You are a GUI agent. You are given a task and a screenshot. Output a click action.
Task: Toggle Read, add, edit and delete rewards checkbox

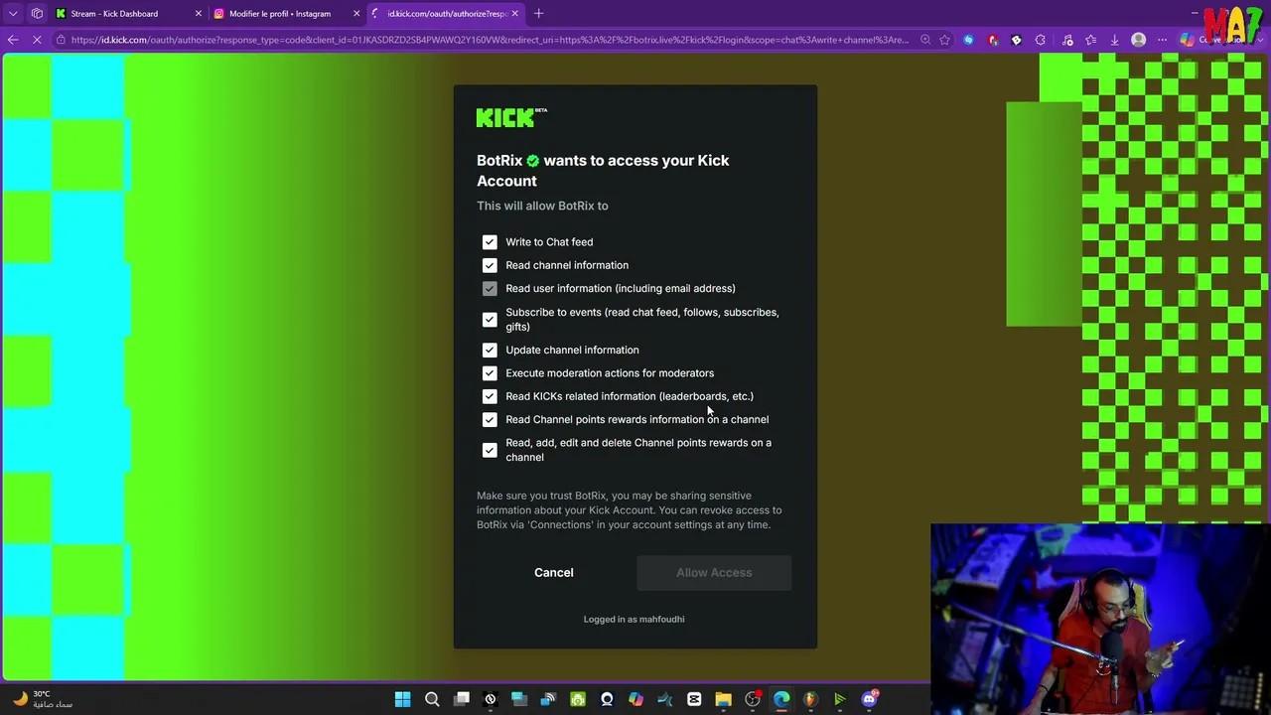pyautogui.click(x=490, y=450)
